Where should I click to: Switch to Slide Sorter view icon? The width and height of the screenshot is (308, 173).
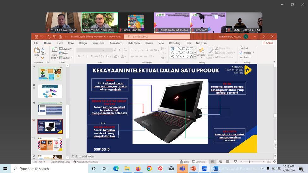pos(220,162)
